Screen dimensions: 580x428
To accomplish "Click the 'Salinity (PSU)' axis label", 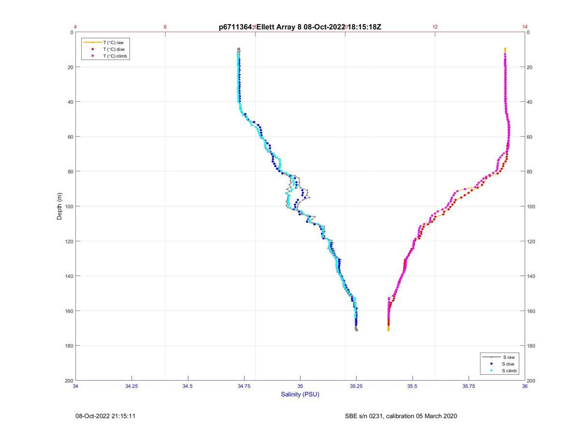I will [x=300, y=394].
